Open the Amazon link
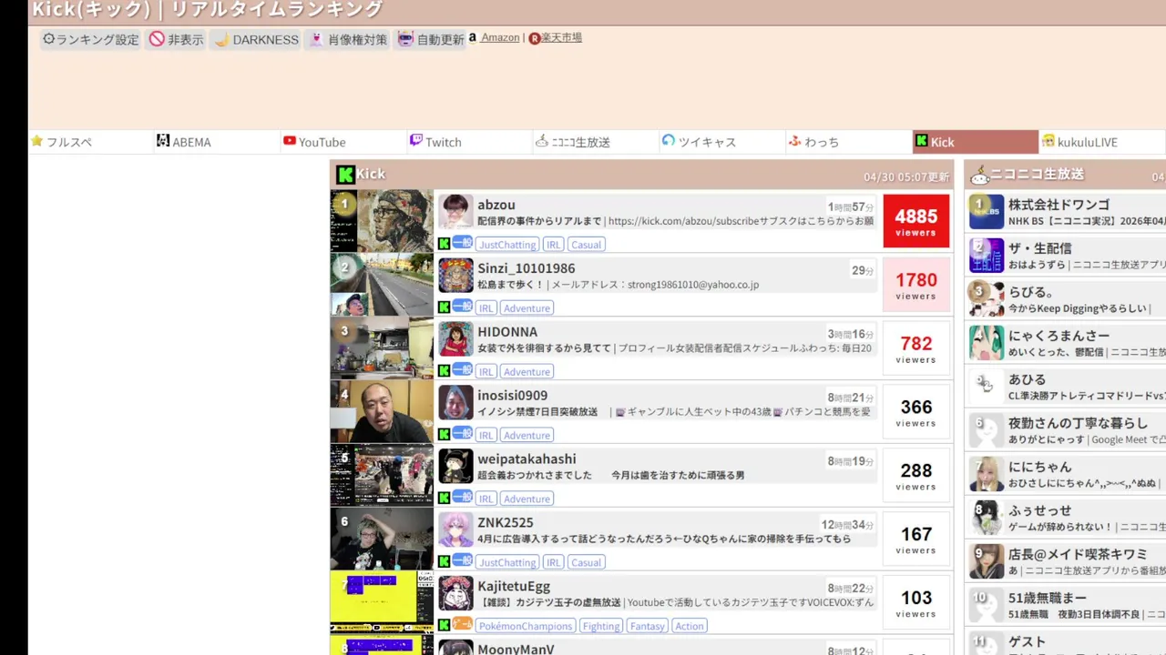 pyautogui.click(x=500, y=37)
